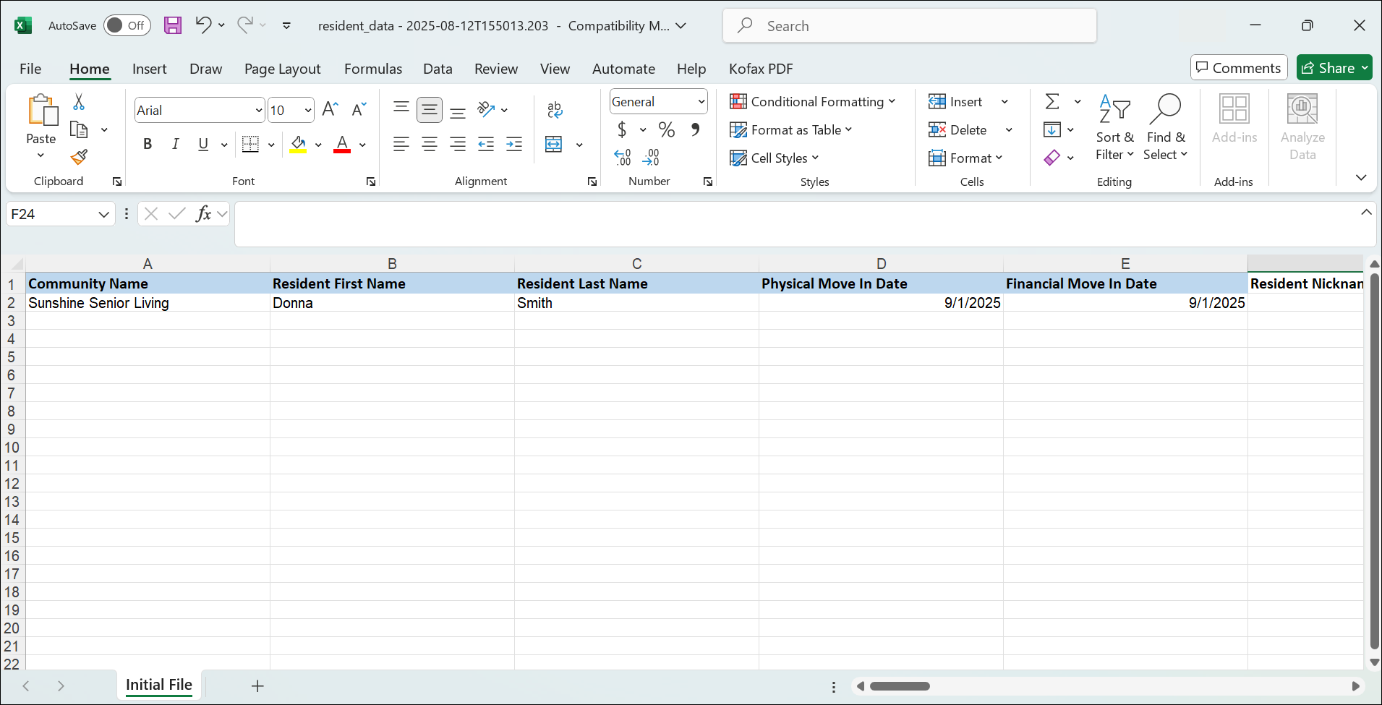
Task: Expand the Fill Color dropdown arrow
Action: (318, 145)
